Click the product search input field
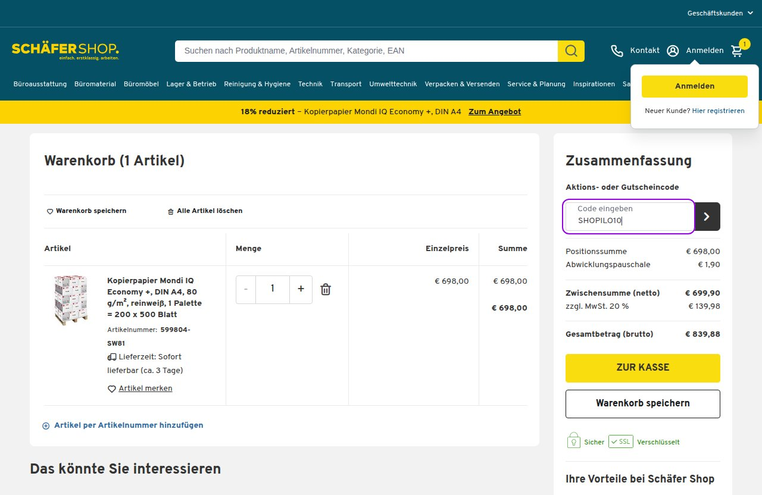This screenshot has width=762, height=495. 366,51
